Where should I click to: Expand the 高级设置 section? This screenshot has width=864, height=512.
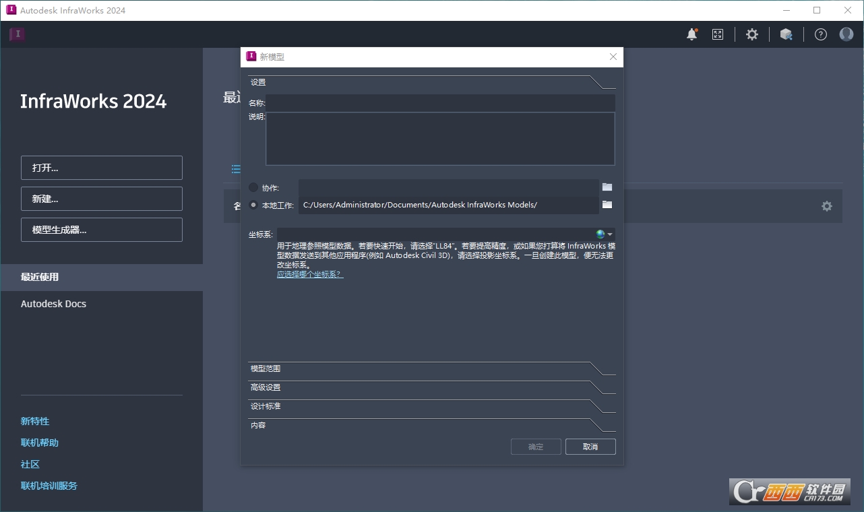pos(431,387)
